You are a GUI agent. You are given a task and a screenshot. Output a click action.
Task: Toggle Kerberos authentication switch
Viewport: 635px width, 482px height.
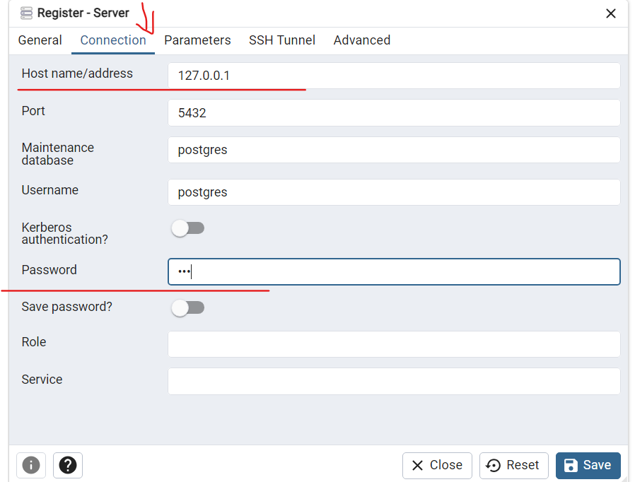pos(188,228)
